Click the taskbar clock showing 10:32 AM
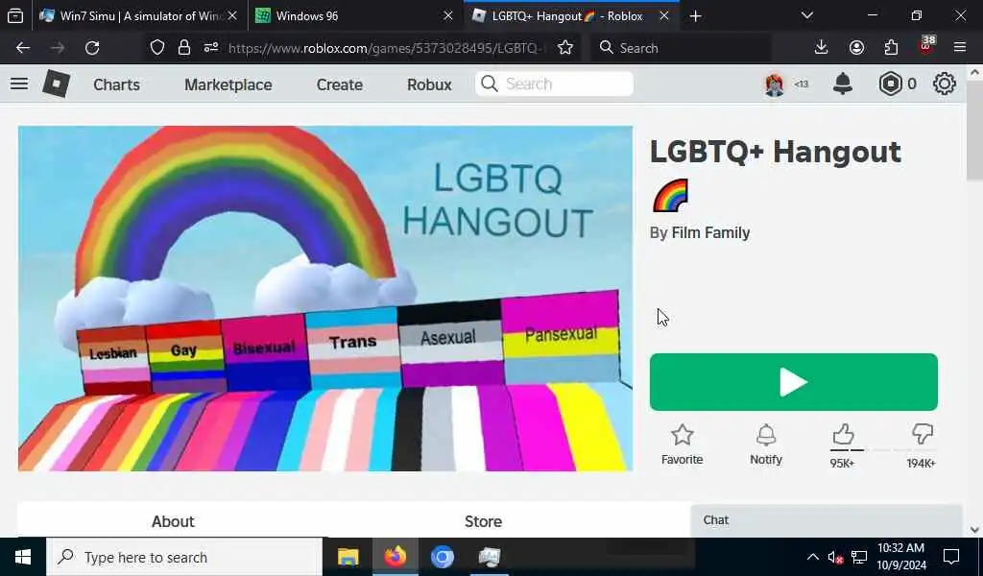Viewport: 983px width, 576px height. coord(901,557)
